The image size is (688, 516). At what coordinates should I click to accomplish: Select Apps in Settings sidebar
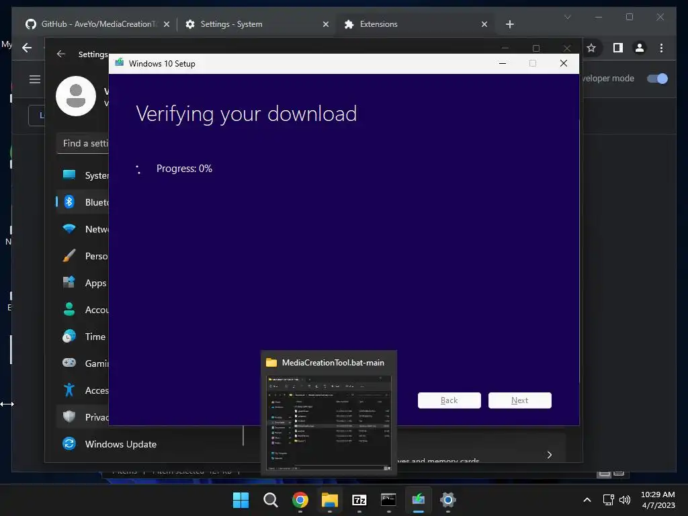(83, 283)
